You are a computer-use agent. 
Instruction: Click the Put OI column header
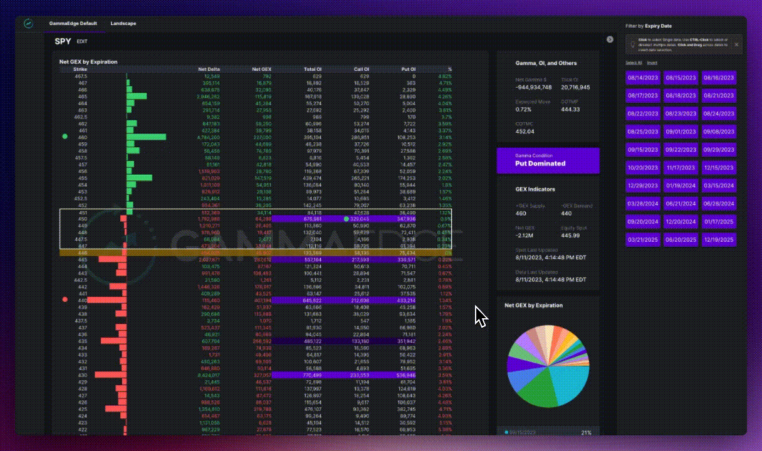click(x=409, y=69)
